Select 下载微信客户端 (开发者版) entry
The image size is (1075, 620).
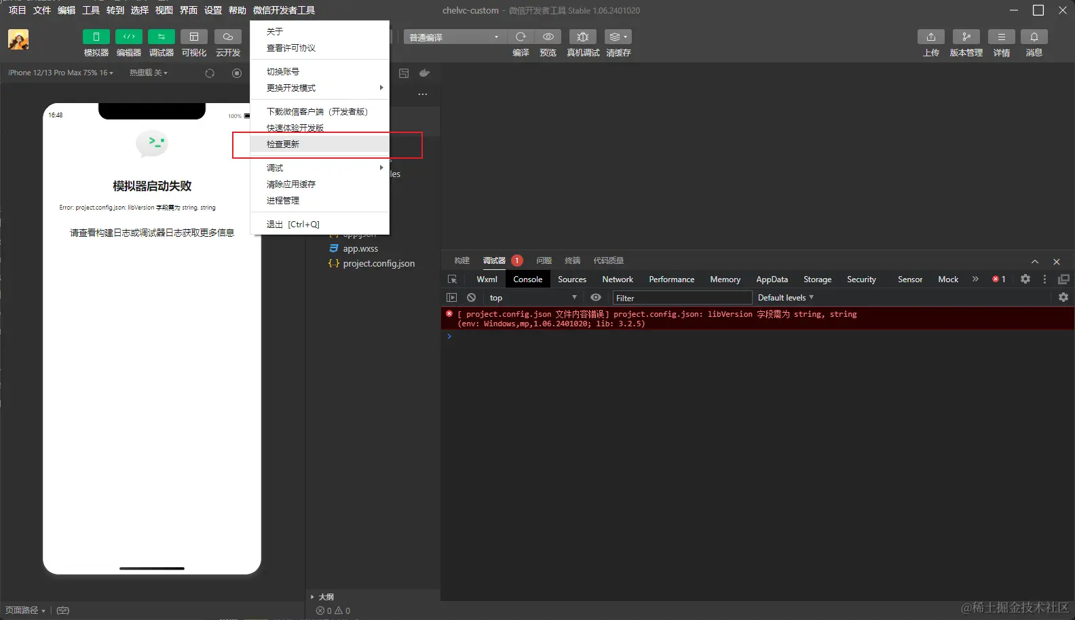(x=320, y=112)
